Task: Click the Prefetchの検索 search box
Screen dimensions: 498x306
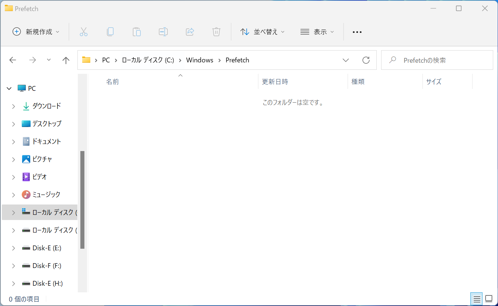Action: 437,60
